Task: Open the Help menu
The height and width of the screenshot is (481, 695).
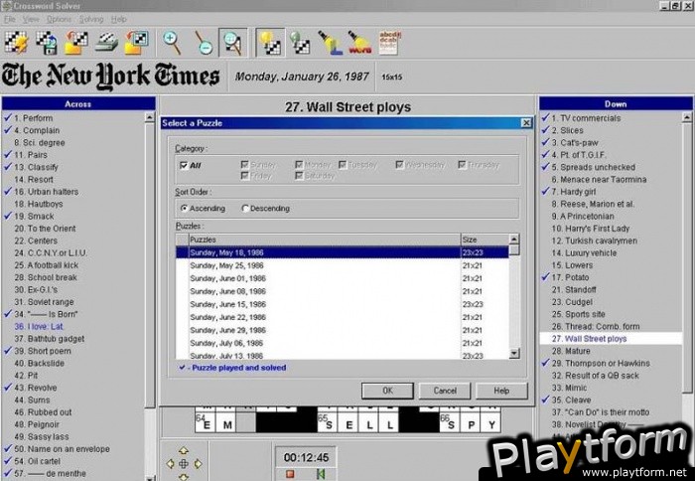Action: pos(119,19)
